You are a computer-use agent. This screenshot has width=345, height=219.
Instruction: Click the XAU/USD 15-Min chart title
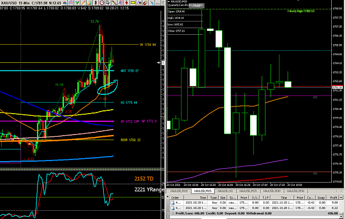[15, 3]
